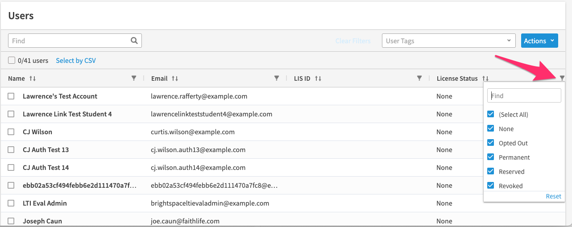Sort License Status column via arrows
Screen dimensions: 572x227
pos(485,78)
